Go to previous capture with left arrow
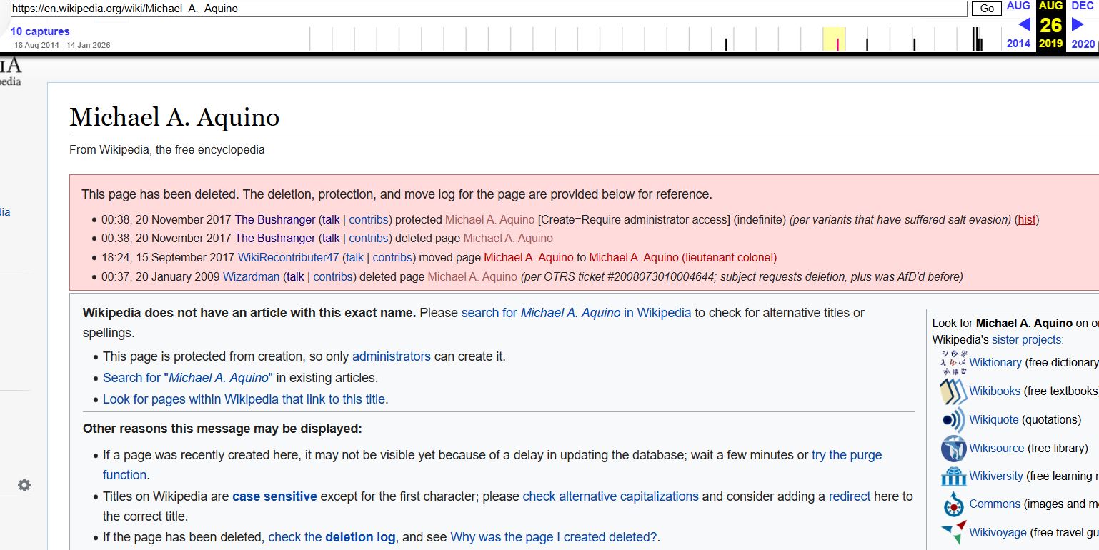The height and width of the screenshot is (550, 1099). pyautogui.click(x=1024, y=25)
